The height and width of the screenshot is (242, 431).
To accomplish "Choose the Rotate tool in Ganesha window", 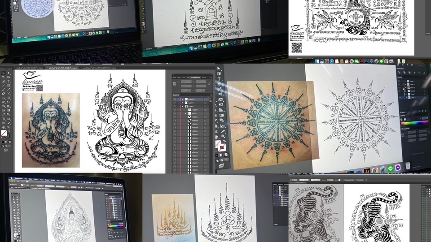I will [x=3, y=98].
